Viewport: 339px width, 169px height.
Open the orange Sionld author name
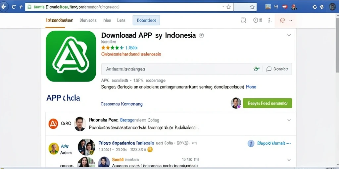(118, 159)
